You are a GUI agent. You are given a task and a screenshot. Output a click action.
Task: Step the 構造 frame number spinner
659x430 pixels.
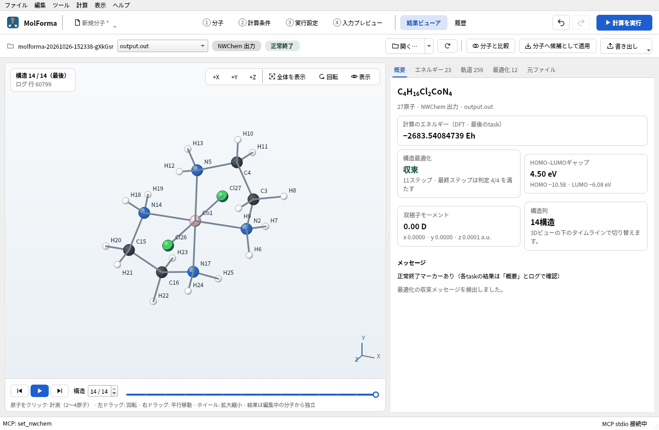(x=114, y=391)
